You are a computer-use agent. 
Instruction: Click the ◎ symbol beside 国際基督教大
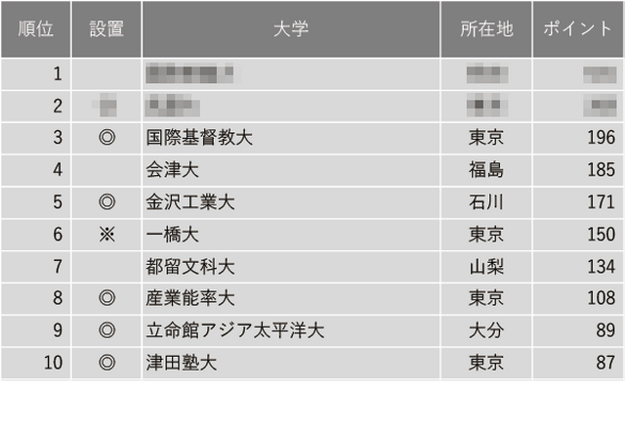point(106,138)
